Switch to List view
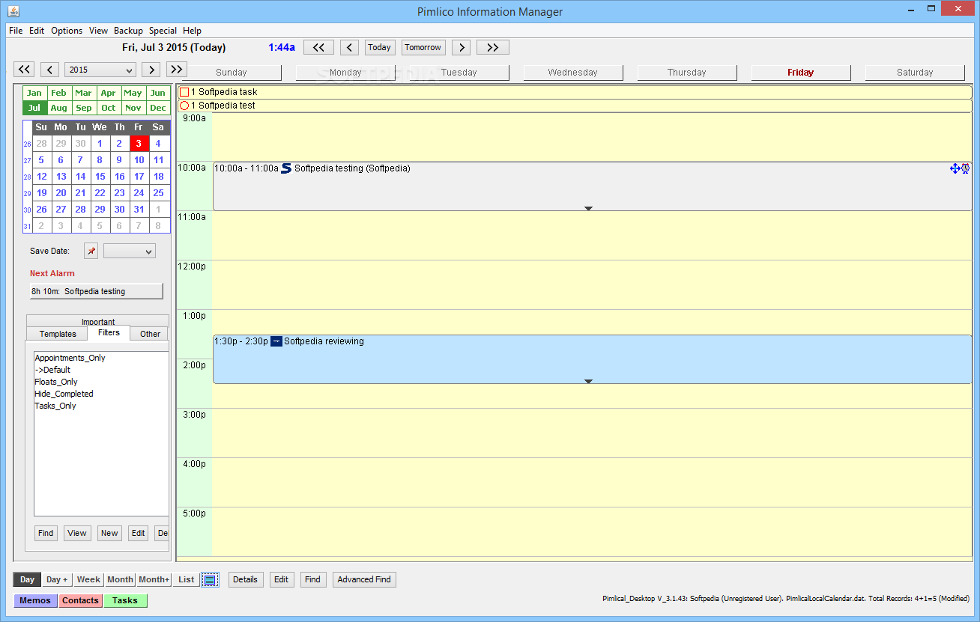The image size is (980, 622). coord(187,579)
